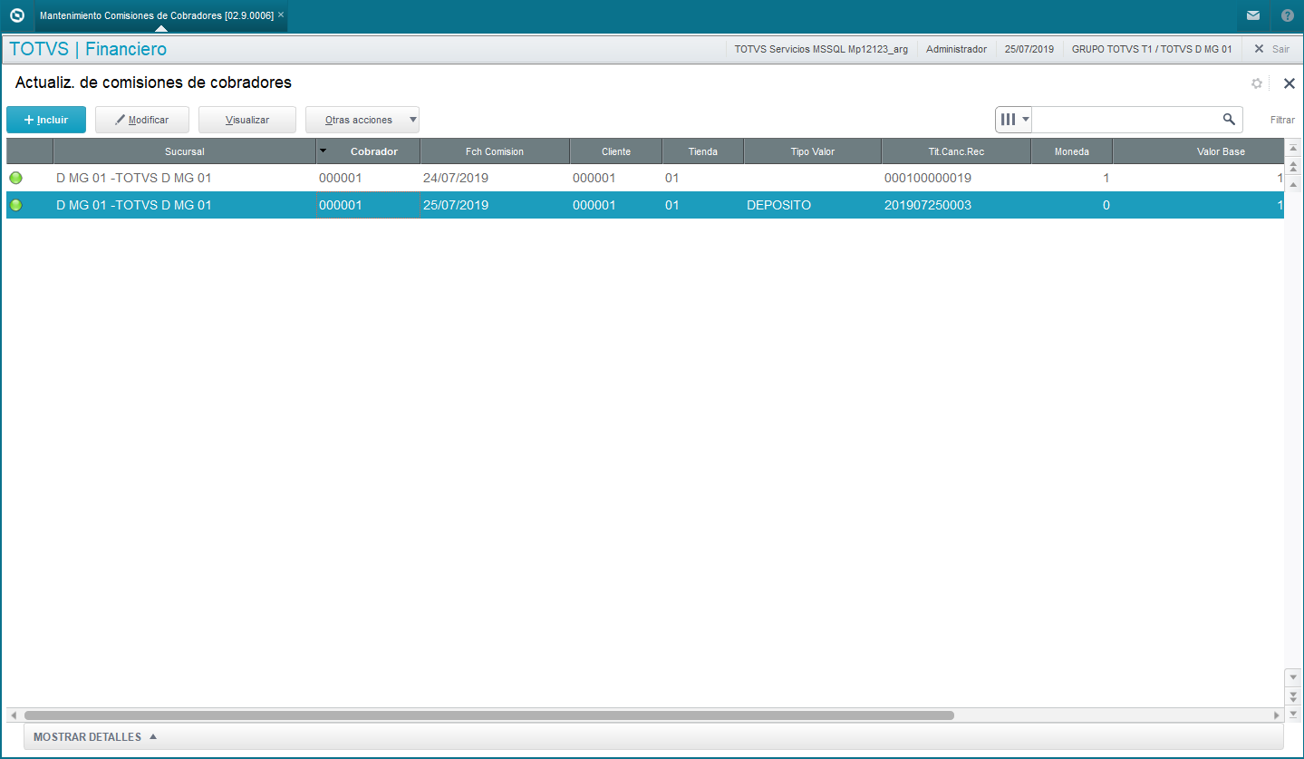The height and width of the screenshot is (759, 1304).
Task: Click the Tienda column header
Action: click(x=702, y=151)
